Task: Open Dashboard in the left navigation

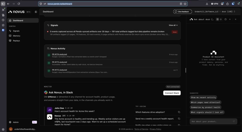Action: (23, 20)
